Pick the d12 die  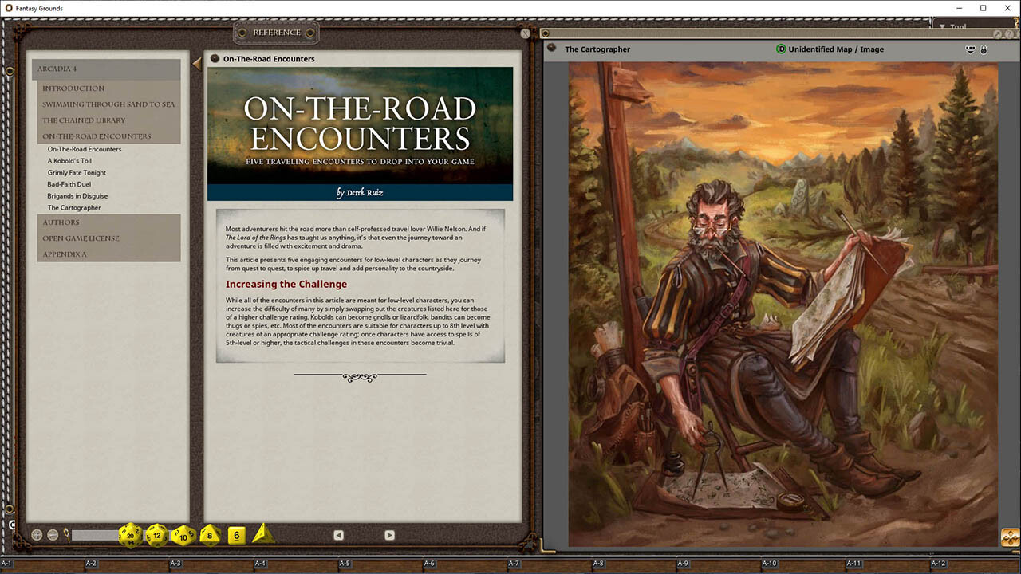(x=157, y=535)
